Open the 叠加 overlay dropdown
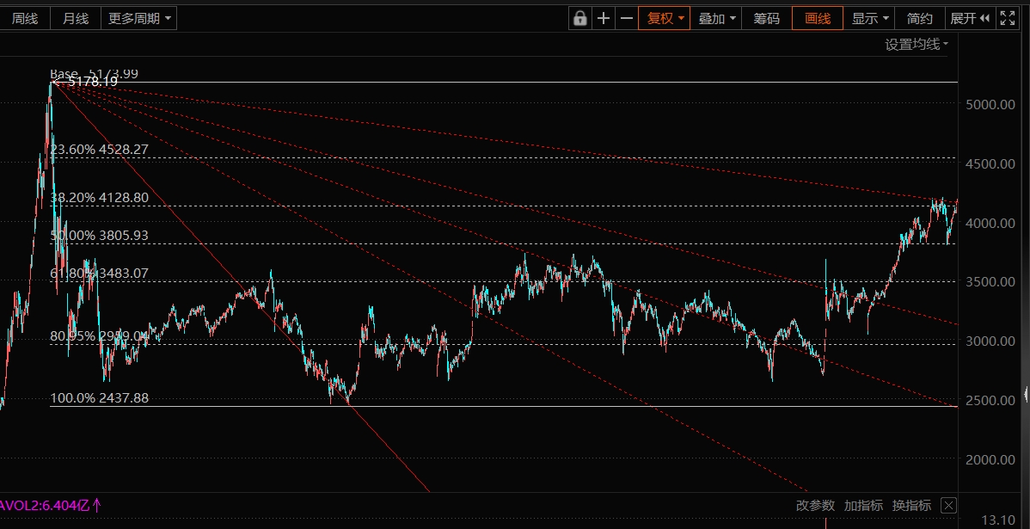The width and height of the screenshot is (1030, 529). click(x=716, y=18)
